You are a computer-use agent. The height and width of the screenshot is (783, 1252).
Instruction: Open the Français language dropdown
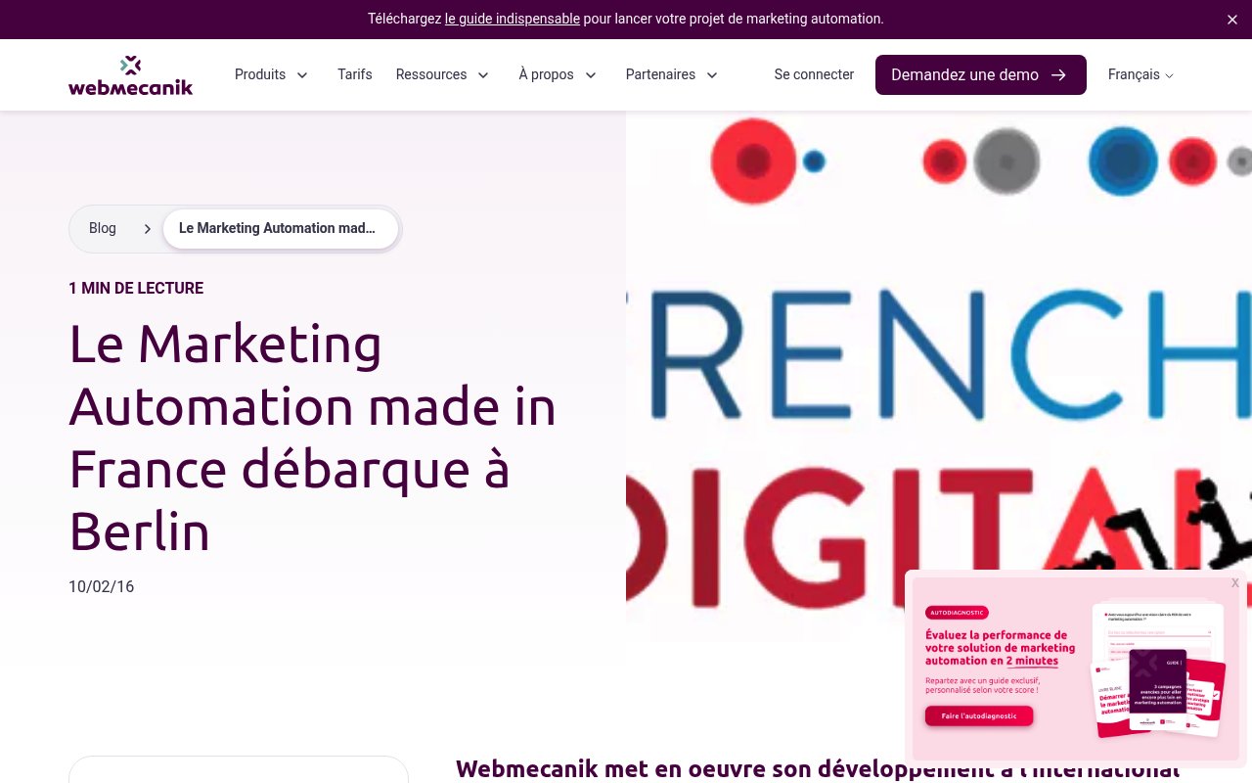tap(1140, 74)
